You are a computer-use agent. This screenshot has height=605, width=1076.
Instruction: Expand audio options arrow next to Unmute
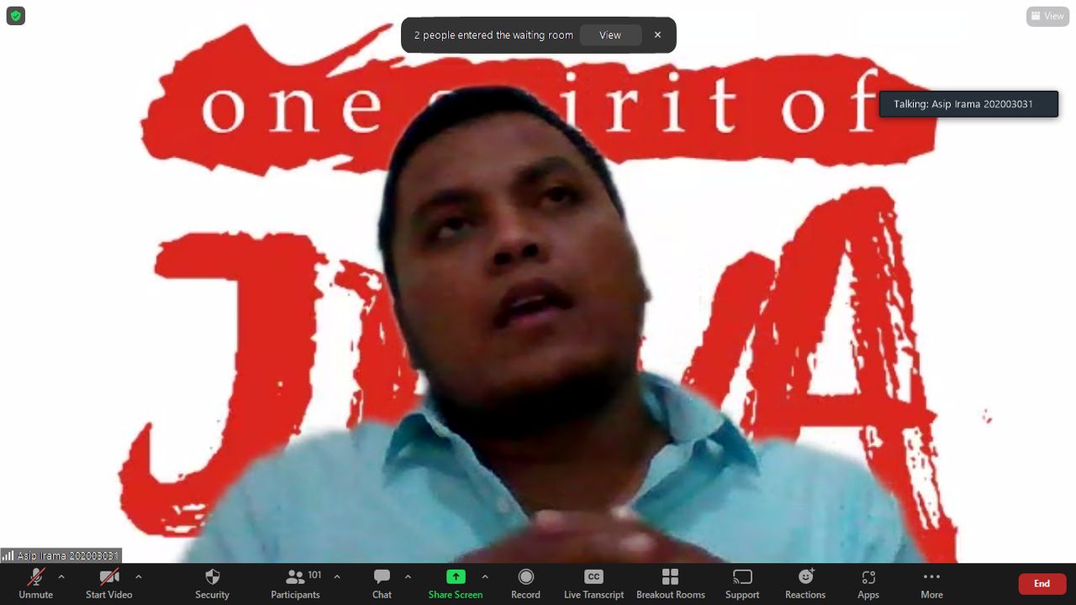(61, 576)
